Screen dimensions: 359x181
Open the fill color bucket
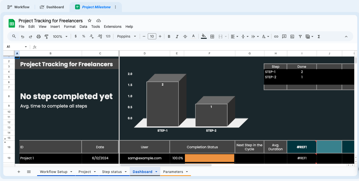pos(204,37)
